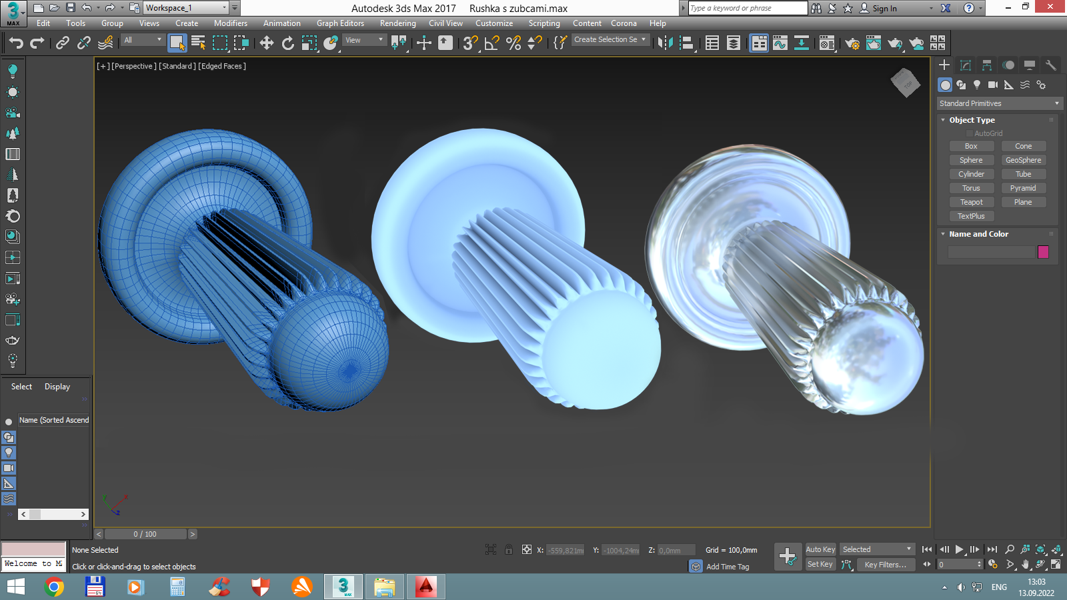This screenshot has height=600, width=1067.
Task: Create a Sphere primitive
Action: click(x=971, y=160)
